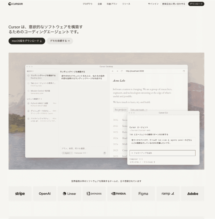
Task: Select the バイオインフォマティ task row
Action: point(42,120)
